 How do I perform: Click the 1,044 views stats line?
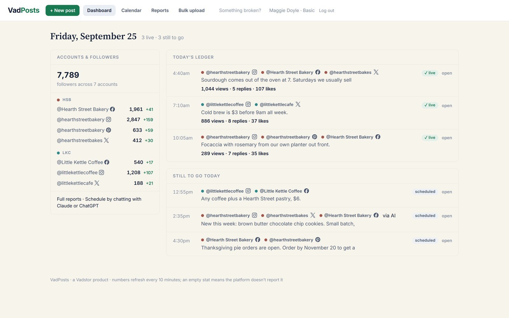(x=238, y=89)
